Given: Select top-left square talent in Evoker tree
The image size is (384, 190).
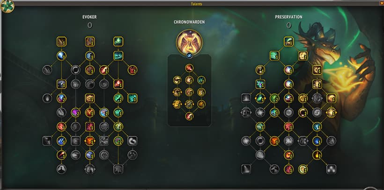Looking at the screenshot, I should tap(61, 42).
